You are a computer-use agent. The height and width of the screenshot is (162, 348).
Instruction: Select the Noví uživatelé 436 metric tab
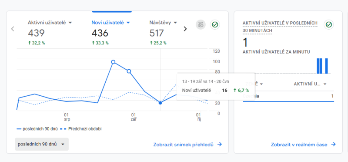[x=111, y=33]
